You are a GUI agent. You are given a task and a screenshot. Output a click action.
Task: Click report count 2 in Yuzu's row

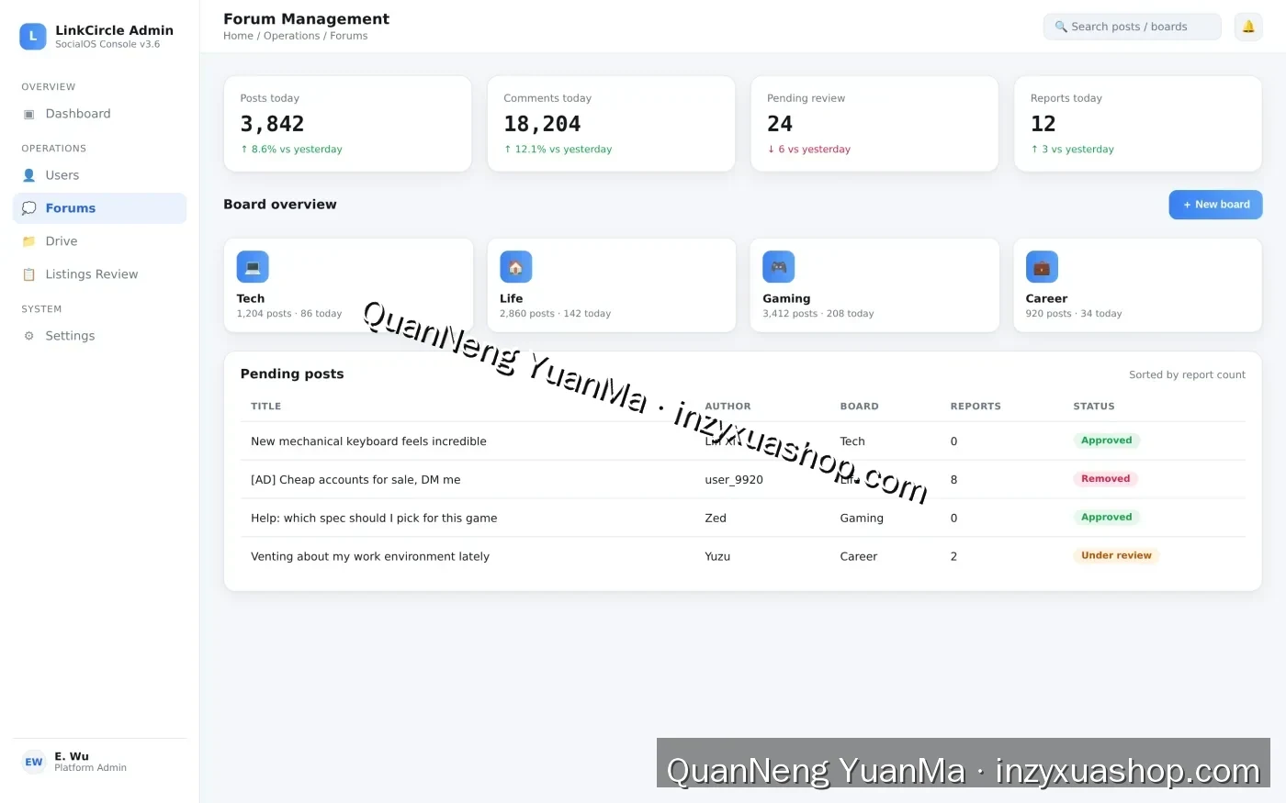coord(953,556)
